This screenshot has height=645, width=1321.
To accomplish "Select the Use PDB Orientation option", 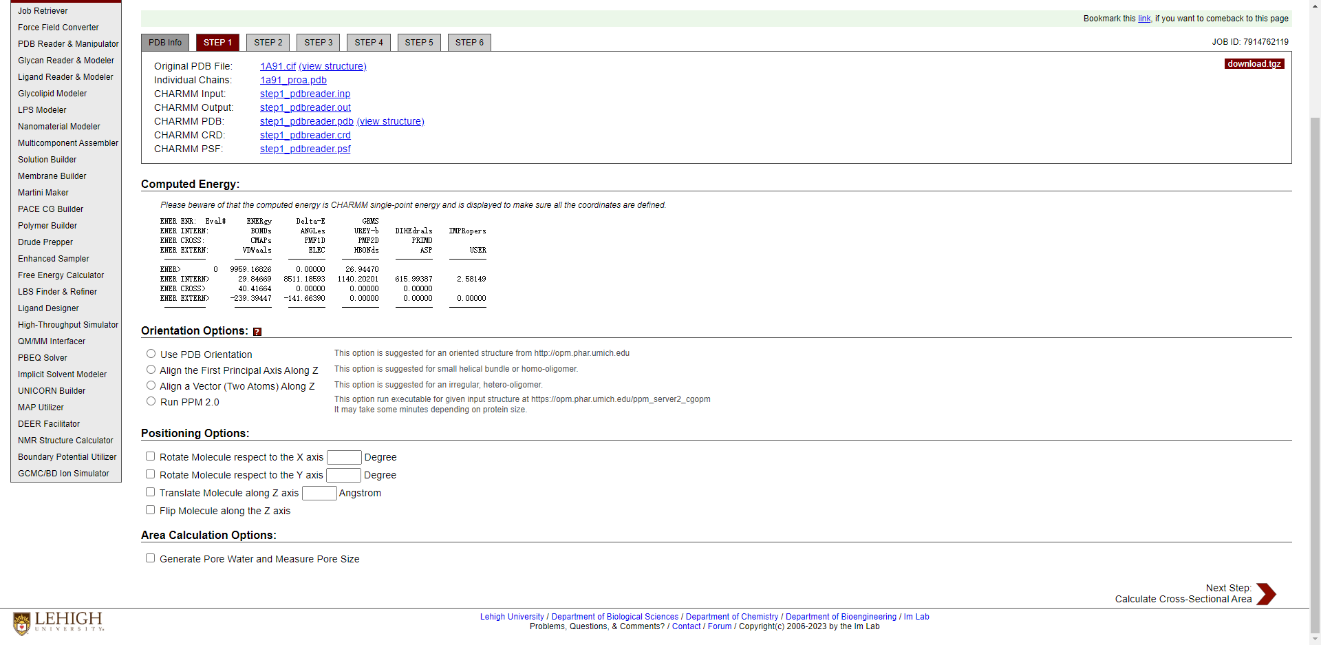I will [x=151, y=353].
